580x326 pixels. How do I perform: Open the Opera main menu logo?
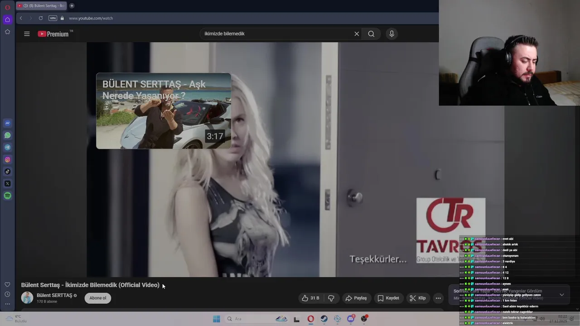tap(7, 7)
